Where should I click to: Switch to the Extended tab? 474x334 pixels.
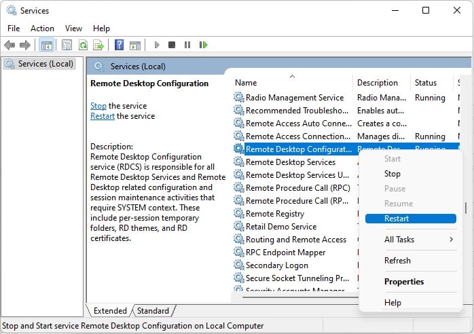pos(110,311)
